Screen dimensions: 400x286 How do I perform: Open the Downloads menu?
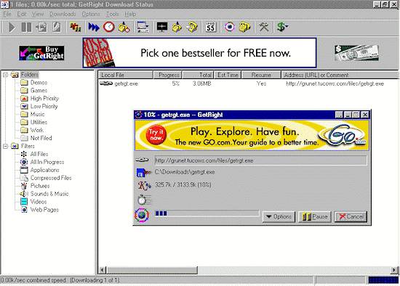click(x=63, y=14)
